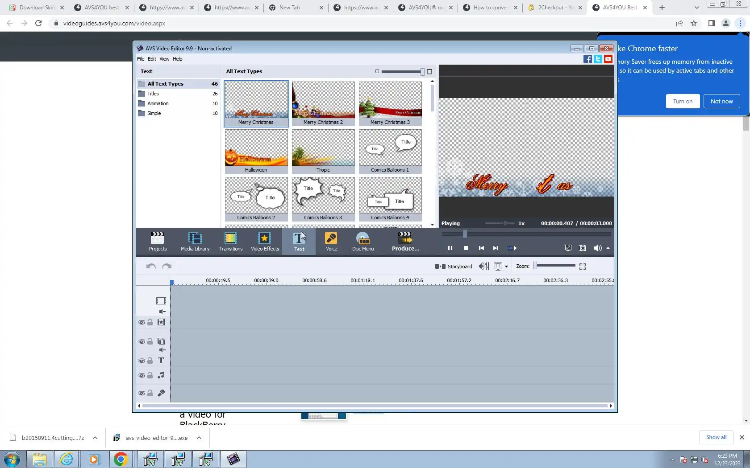Select the Merry Christmas 2 text preset
This screenshot has height=468, width=750.
click(323, 103)
